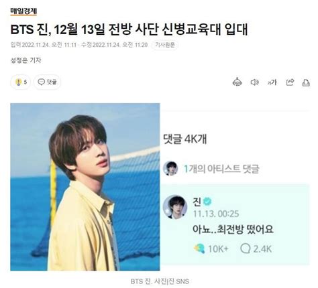
Task: Click the cheer icon showing 10K+
Action: tap(199, 248)
